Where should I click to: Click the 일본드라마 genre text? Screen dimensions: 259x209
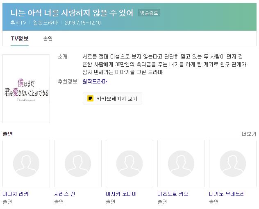click(45, 22)
